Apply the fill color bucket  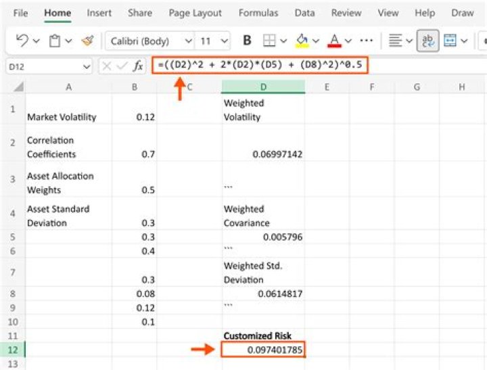coord(302,41)
